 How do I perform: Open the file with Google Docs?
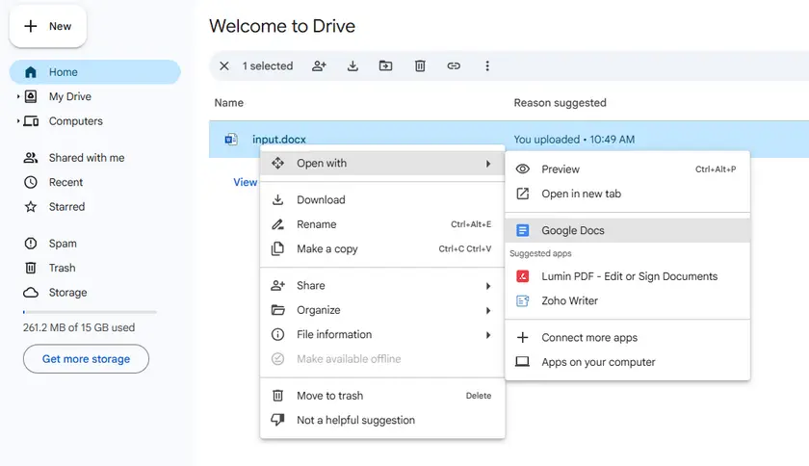click(x=627, y=231)
